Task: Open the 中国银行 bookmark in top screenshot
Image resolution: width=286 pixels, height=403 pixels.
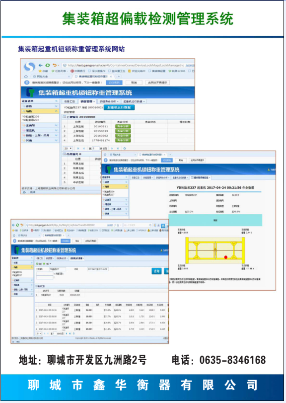Action: (78, 71)
